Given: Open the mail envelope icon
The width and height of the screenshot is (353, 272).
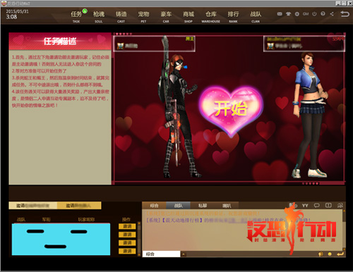Looking at the screenshot, I should (280, 14).
